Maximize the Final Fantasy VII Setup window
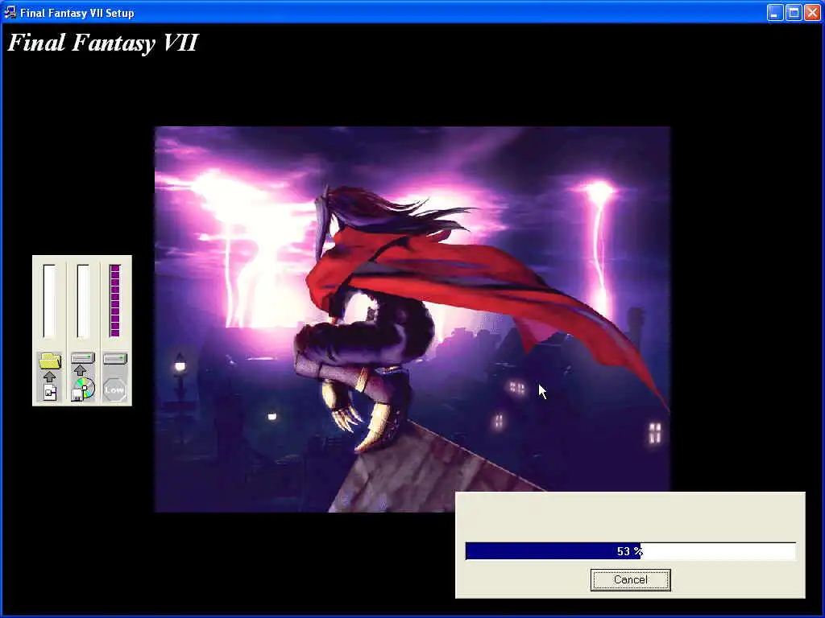825x618 pixels. [794, 13]
